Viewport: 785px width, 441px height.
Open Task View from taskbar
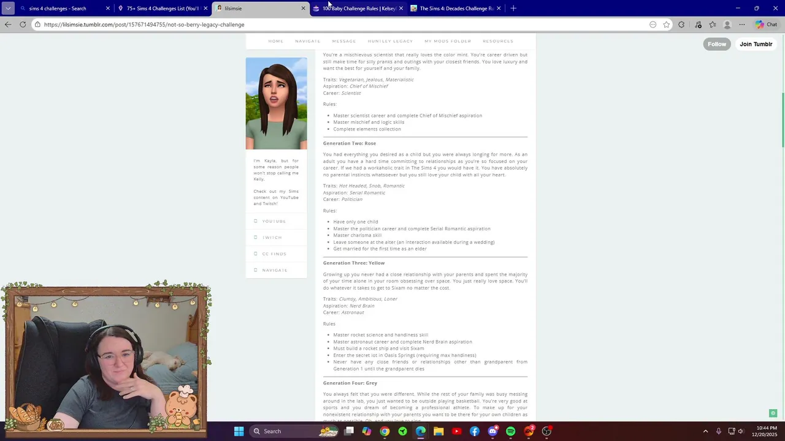(x=349, y=431)
